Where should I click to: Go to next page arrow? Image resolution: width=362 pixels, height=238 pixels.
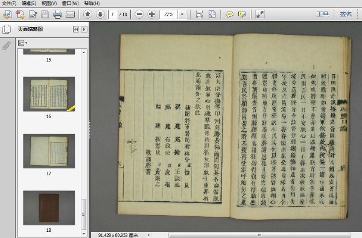coord(100,14)
